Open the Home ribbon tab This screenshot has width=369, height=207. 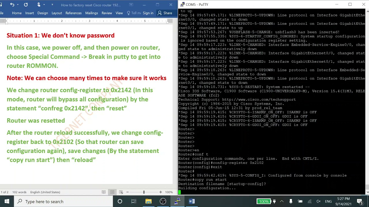(17, 13)
